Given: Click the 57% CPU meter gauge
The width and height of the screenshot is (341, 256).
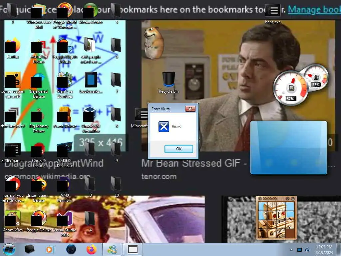Looking at the screenshot, I should coord(290,88).
